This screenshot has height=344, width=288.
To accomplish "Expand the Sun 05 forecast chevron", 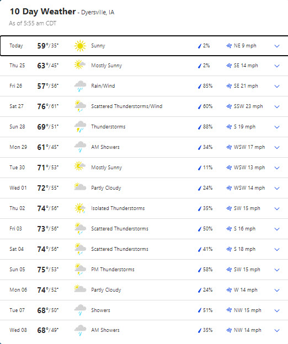I will coord(277,270).
